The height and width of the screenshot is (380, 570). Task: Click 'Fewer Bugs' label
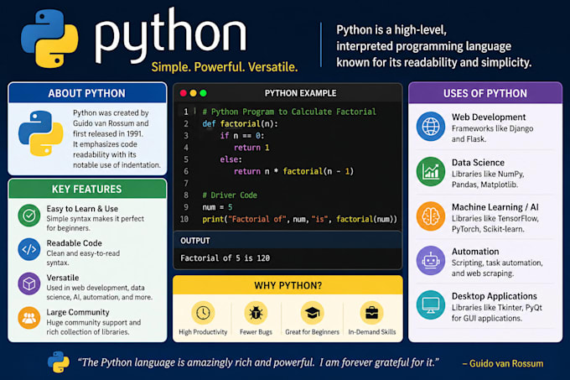(x=256, y=332)
